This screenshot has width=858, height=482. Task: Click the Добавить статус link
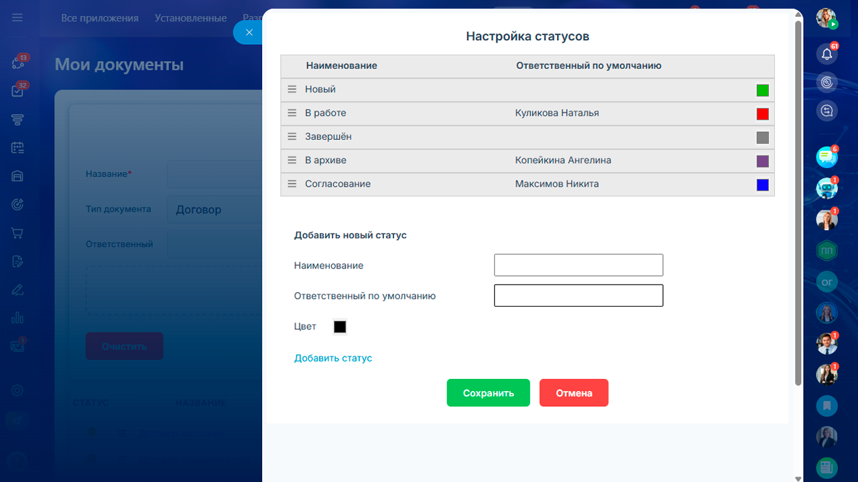[x=333, y=358]
